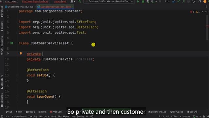Run CustomerServiceTest gutter green arrows
Screen dimensions: 209x118
click(x=12, y=43)
